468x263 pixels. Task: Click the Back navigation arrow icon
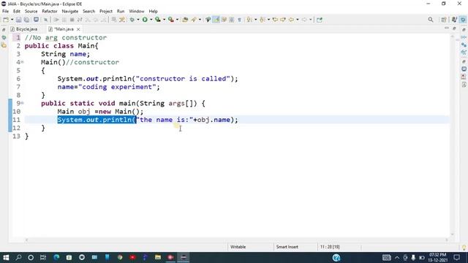(x=291, y=20)
